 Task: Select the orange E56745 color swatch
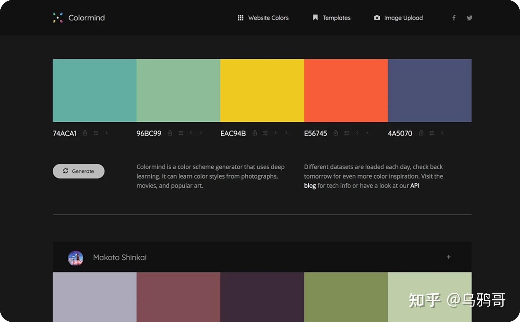tap(346, 91)
